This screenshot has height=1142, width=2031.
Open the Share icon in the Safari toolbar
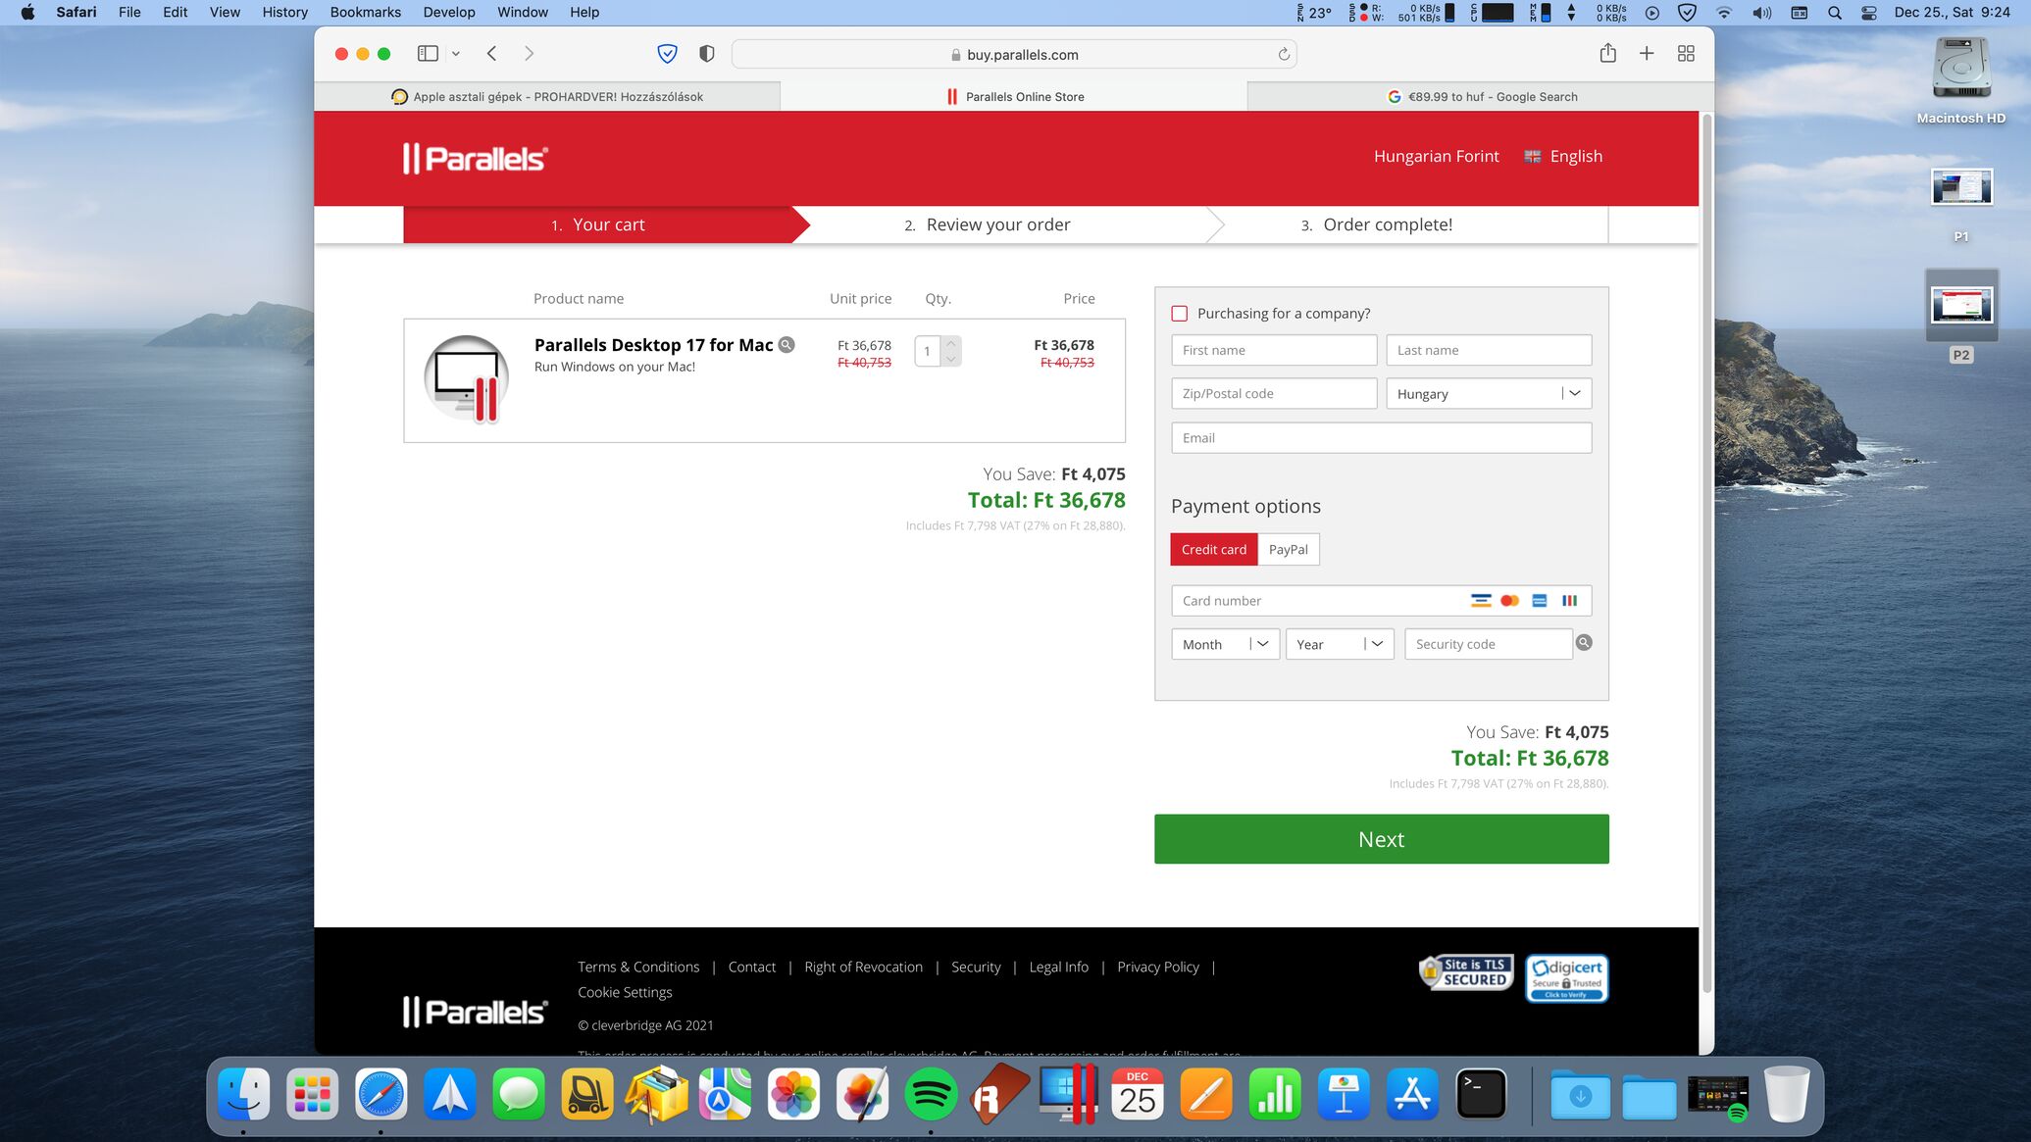(x=1607, y=53)
